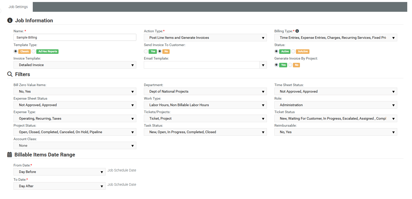Open the Action Type dropdown
Viewport: 412px width, 199px height.
[205, 38]
